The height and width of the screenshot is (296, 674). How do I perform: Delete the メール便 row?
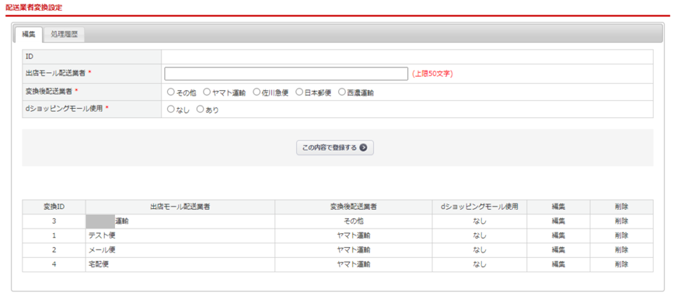point(621,250)
